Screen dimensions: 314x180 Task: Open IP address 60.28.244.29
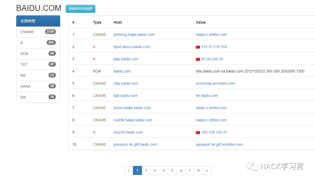pyautogui.click(x=212, y=59)
